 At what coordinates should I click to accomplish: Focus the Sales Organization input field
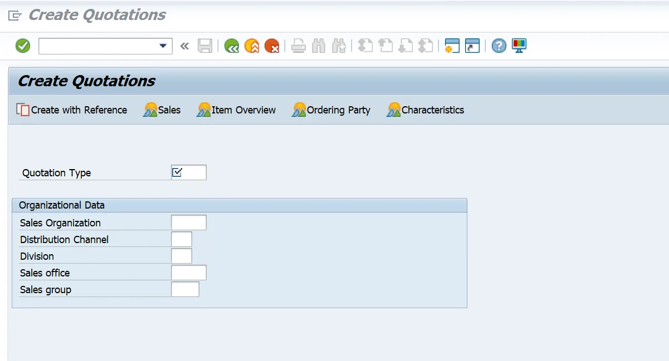(x=189, y=222)
